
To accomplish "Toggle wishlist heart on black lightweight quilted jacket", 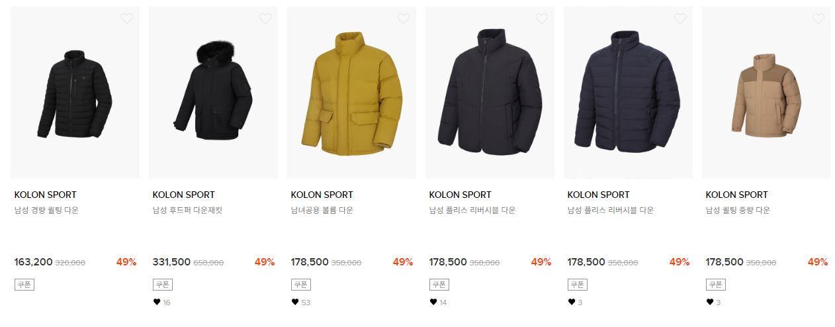I will click(127, 19).
